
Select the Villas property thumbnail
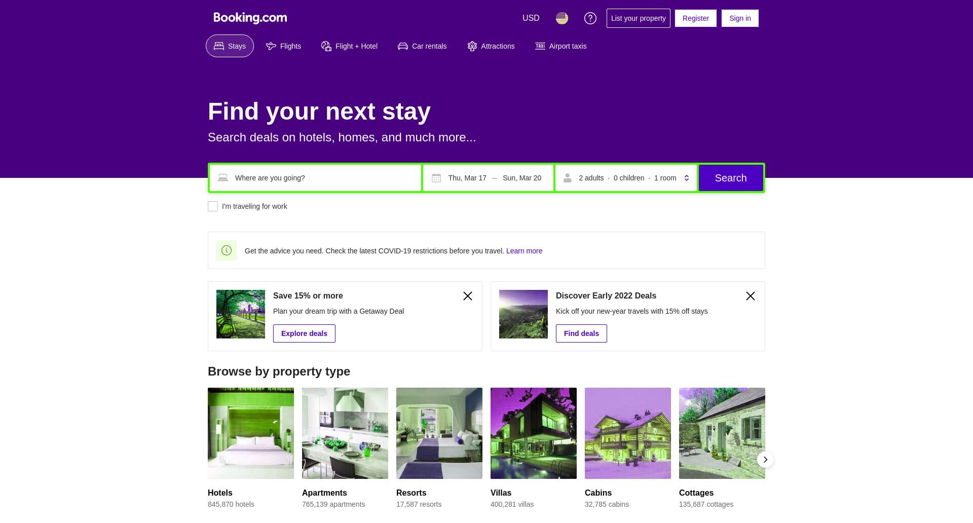534,433
